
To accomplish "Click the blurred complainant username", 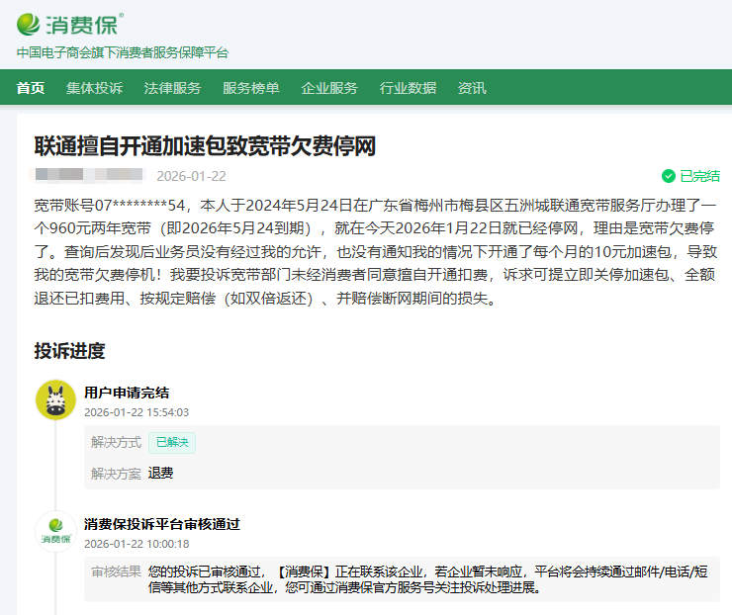I will point(89,176).
